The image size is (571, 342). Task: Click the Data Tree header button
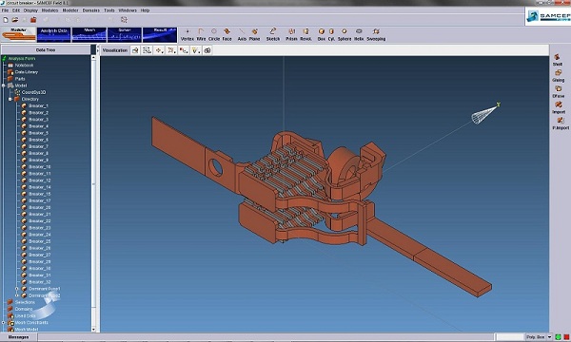pyautogui.click(x=46, y=49)
